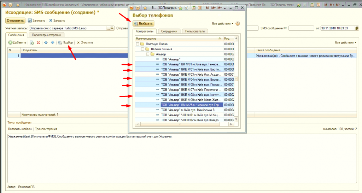
Task: Click the Код column header
Action: (229, 38)
